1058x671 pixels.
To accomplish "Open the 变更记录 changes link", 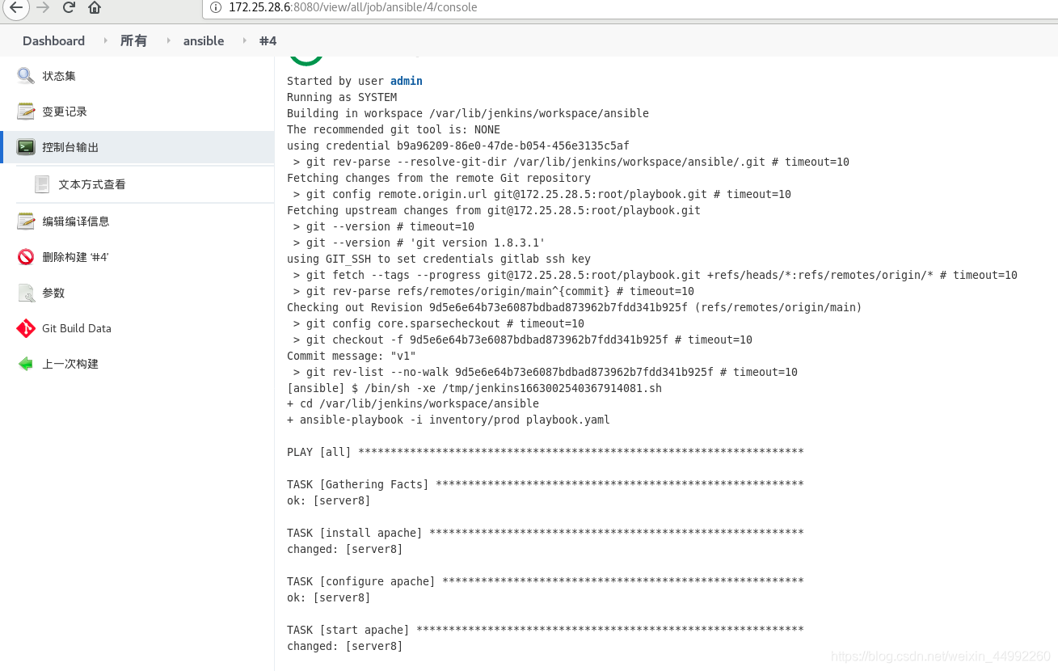I will [x=65, y=112].
